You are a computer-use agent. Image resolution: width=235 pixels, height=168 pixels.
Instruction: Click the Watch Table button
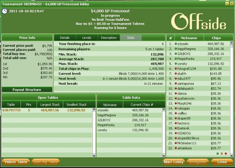(x=16, y=162)
